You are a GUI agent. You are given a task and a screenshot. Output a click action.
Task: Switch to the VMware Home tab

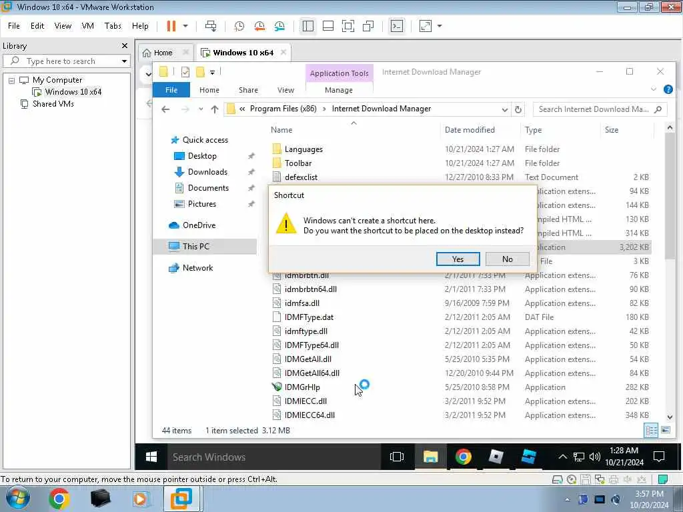click(x=157, y=53)
